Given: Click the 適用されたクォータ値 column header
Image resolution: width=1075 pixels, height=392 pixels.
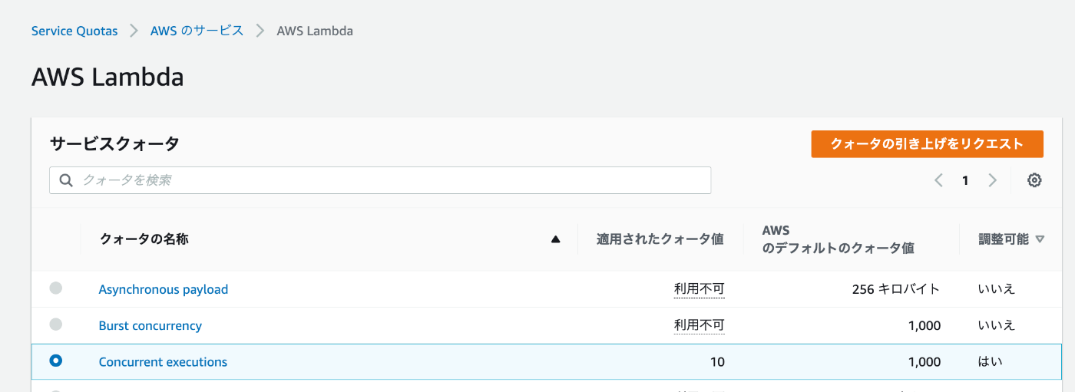Looking at the screenshot, I should point(660,239).
